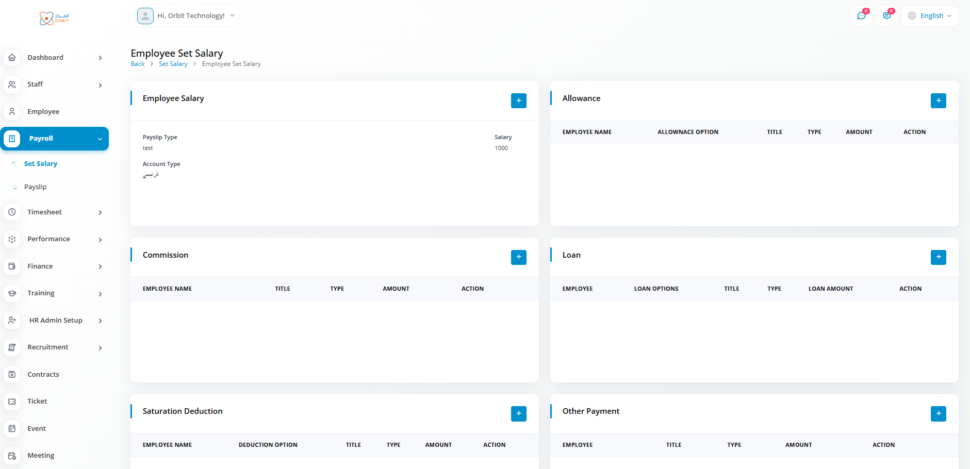
Task: Add a Commission using its plus button
Action: point(518,257)
